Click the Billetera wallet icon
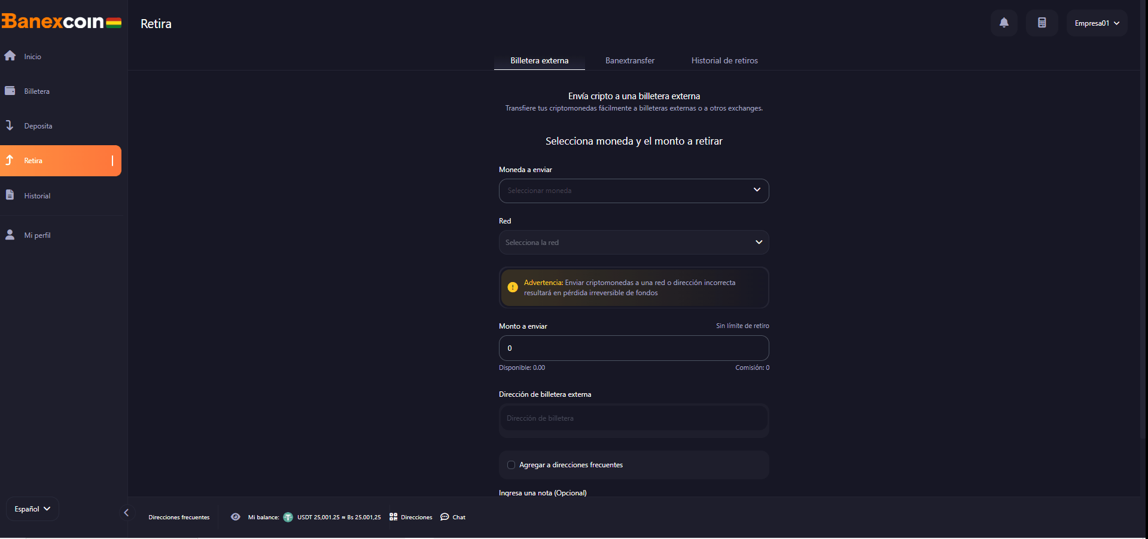The width and height of the screenshot is (1148, 539). pyautogui.click(x=10, y=91)
